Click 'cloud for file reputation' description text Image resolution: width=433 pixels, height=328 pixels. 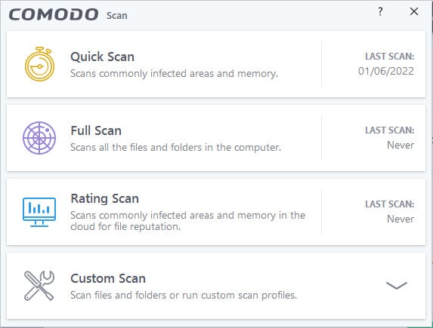125,226
